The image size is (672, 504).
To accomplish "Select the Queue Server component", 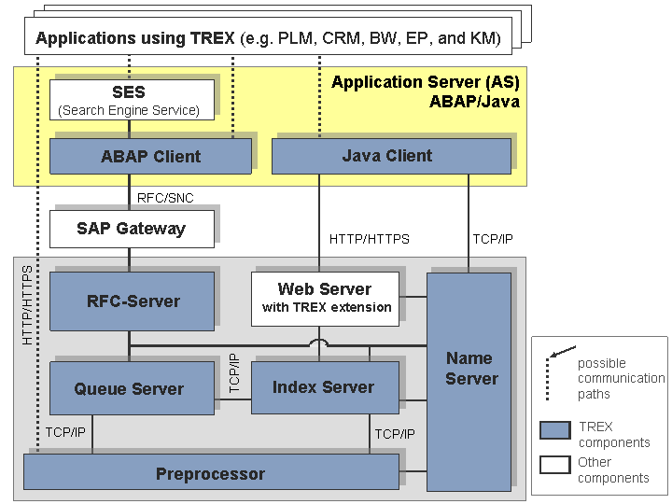I will tap(132, 388).
